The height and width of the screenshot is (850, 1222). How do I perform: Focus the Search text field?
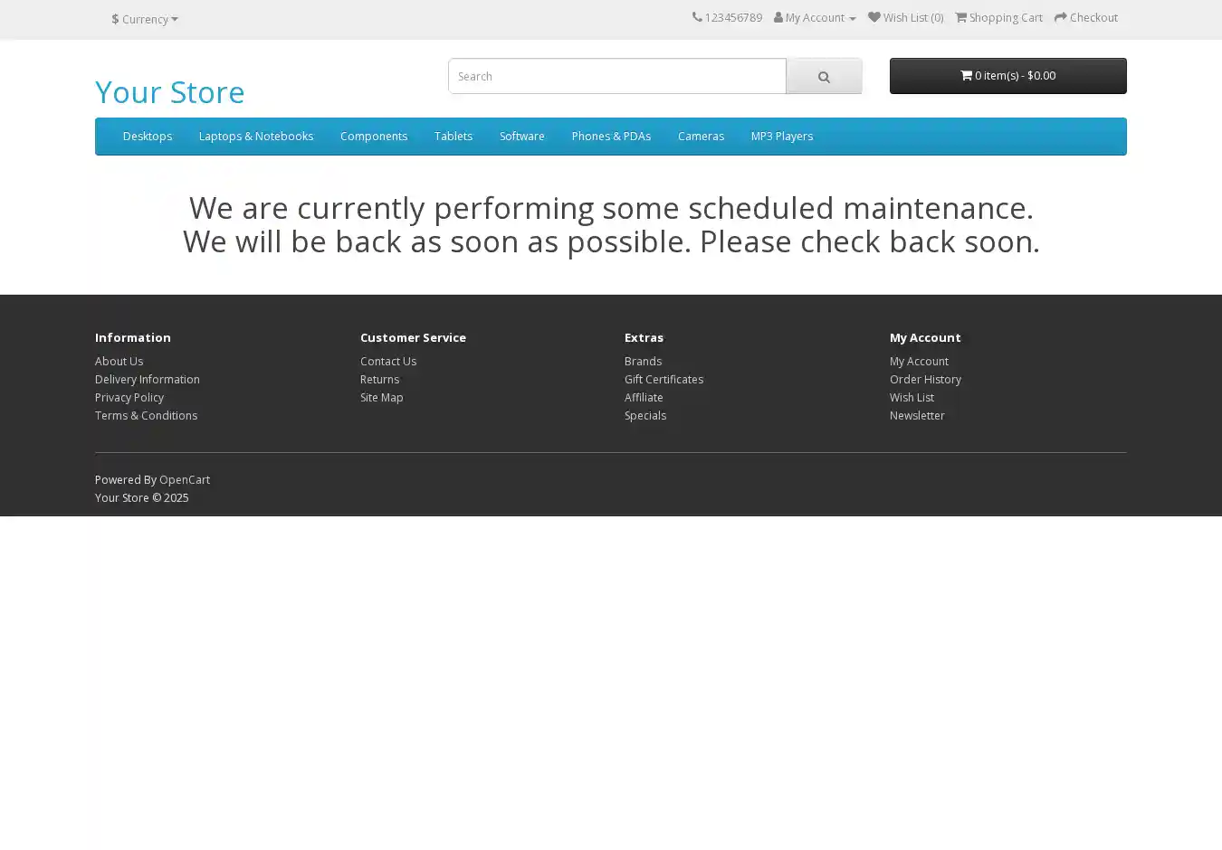click(616, 76)
